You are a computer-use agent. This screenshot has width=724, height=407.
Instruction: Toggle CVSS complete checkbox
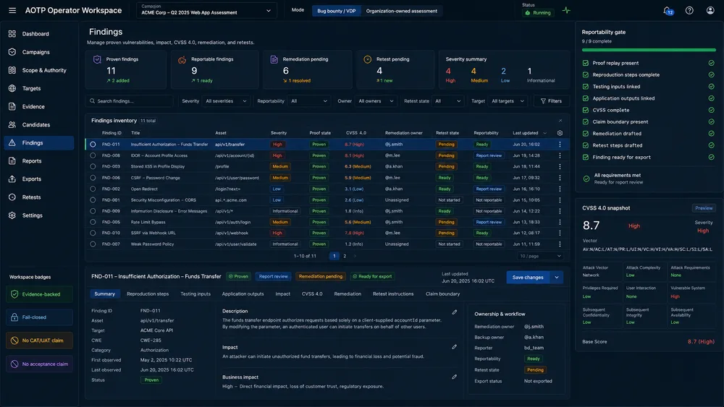(x=586, y=110)
